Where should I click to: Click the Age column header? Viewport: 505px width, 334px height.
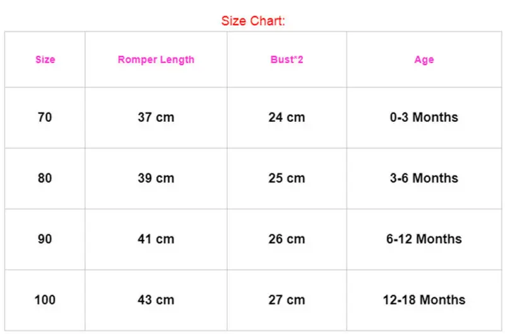424,59
